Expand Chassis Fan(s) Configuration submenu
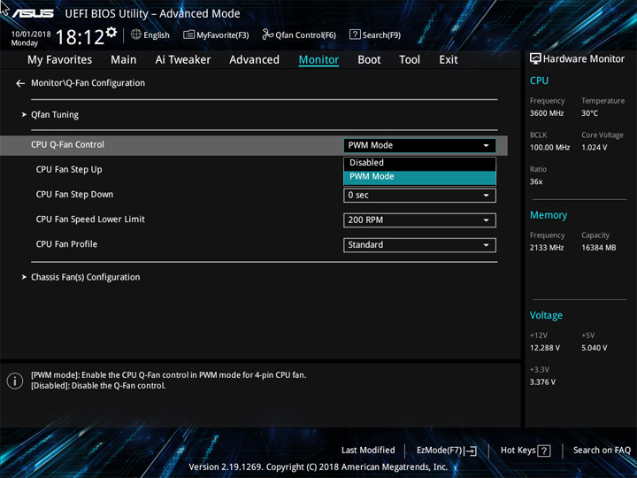Image resolution: width=637 pixels, height=478 pixels. [x=85, y=277]
